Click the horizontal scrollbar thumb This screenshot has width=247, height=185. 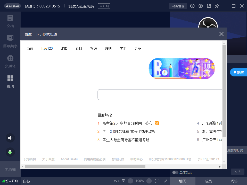click(x=85, y=167)
